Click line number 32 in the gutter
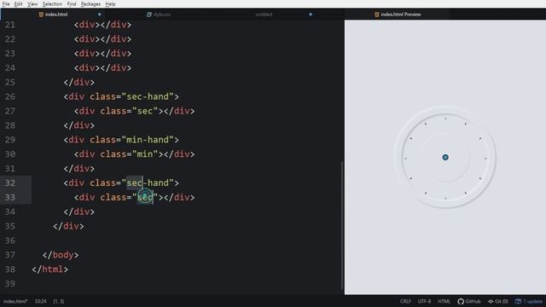This screenshot has height=307, width=546. [10, 182]
